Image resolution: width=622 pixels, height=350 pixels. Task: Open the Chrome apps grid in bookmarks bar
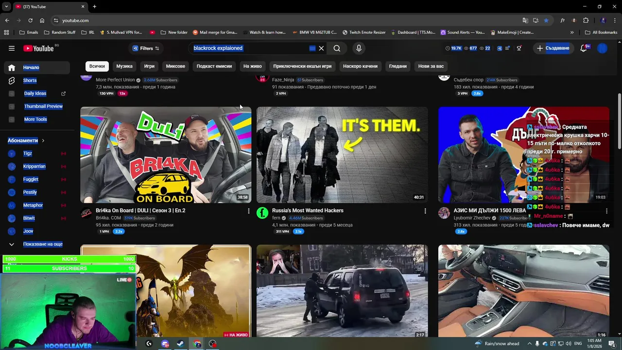click(6, 33)
